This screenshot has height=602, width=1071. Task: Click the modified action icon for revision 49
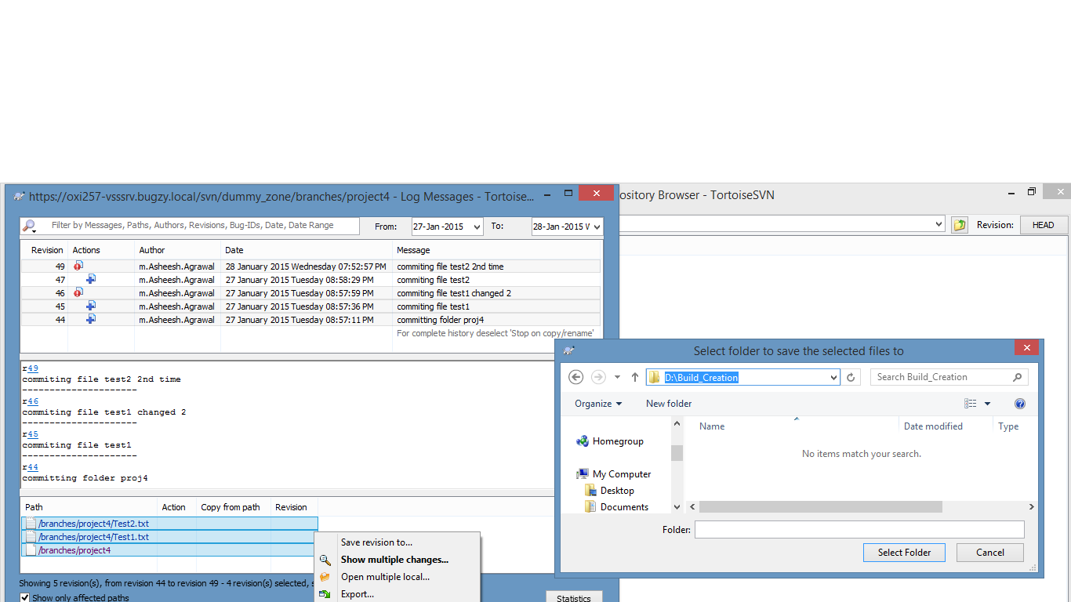click(78, 267)
